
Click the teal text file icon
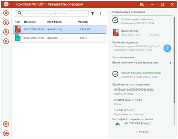click(18, 38)
